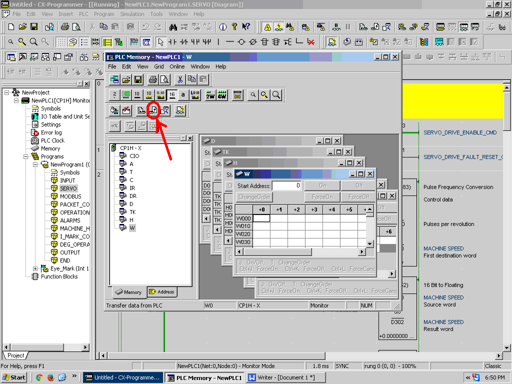Click the Clear Data Area icon with red X
This screenshot has width=512, height=384.
[x=126, y=110]
